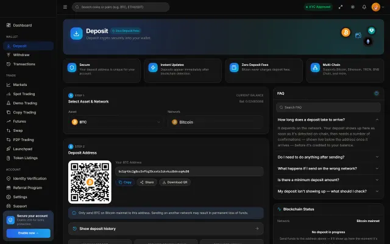Click the Zero Deposit Fees badge
Image resolution: width=390 pixels, height=244 pixels.
click(126, 31)
